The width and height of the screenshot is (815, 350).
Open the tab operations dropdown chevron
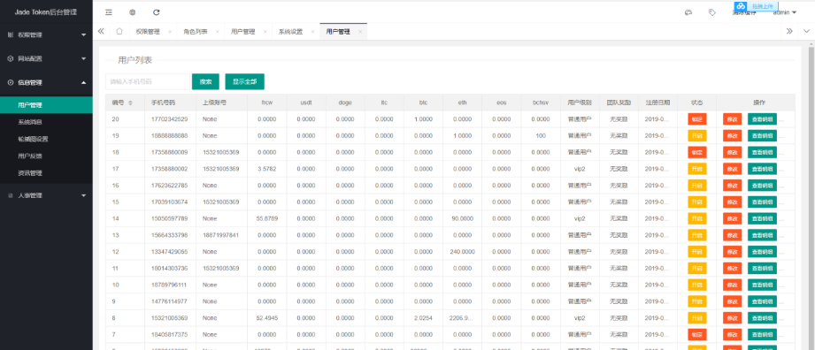806,31
